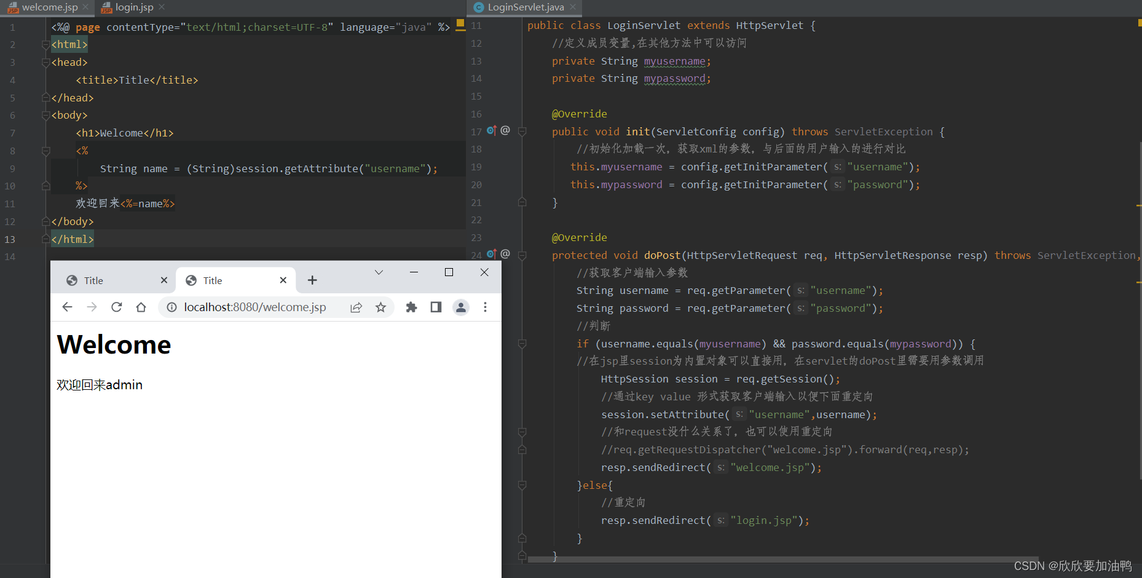The width and height of the screenshot is (1142, 578).
Task: Bookmark this page with the star icon
Action: pos(381,307)
